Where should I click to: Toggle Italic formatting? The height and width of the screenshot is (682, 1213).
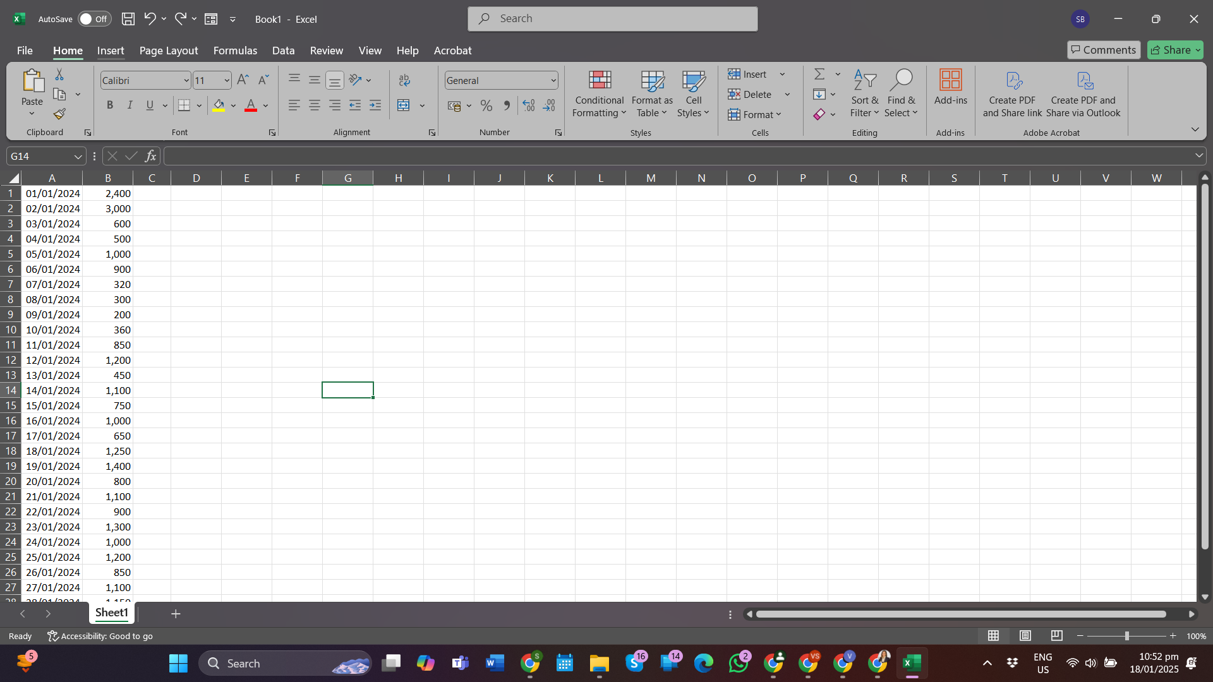pyautogui.click(x=130, y=105)
